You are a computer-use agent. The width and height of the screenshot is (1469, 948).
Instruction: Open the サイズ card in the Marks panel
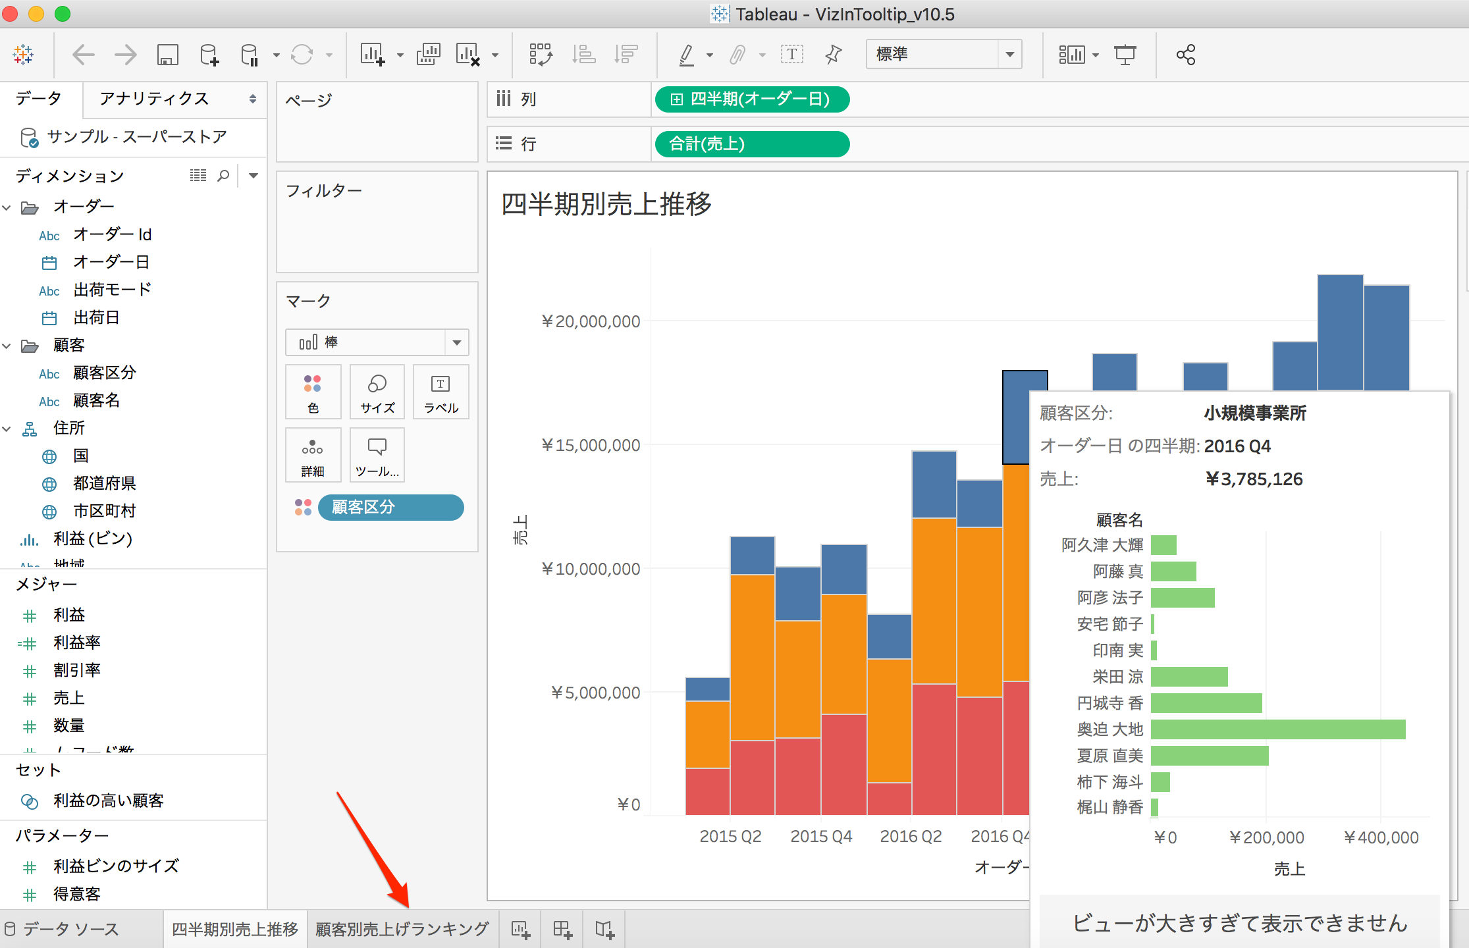pos(377,392)
